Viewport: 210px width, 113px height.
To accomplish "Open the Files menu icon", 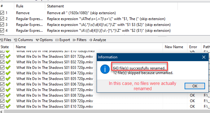I will 2,40.
